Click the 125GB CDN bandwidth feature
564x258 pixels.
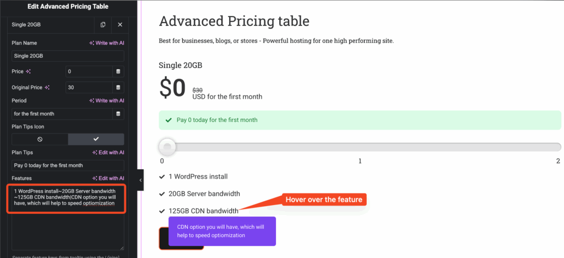click(x=203, y=211)
